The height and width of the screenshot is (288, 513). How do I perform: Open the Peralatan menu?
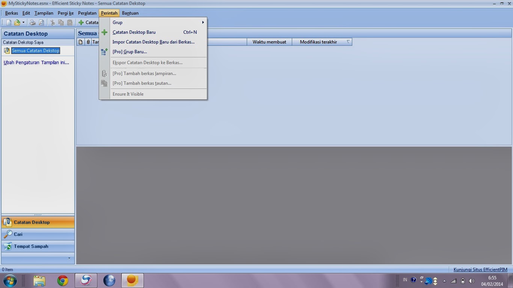click(87, 13)
